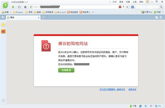Viewport: 165px width, 108px height.
Task: Open the 实用查询 bookmark folder
Action: 48,12
